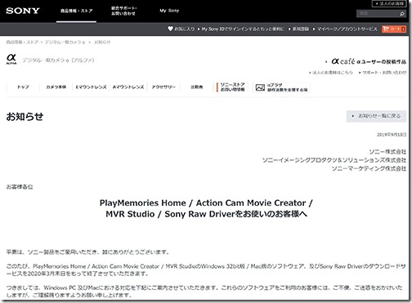Click the search magnifier icon
Viewport: 412px width, 303px height.
(x=402, y=14)
